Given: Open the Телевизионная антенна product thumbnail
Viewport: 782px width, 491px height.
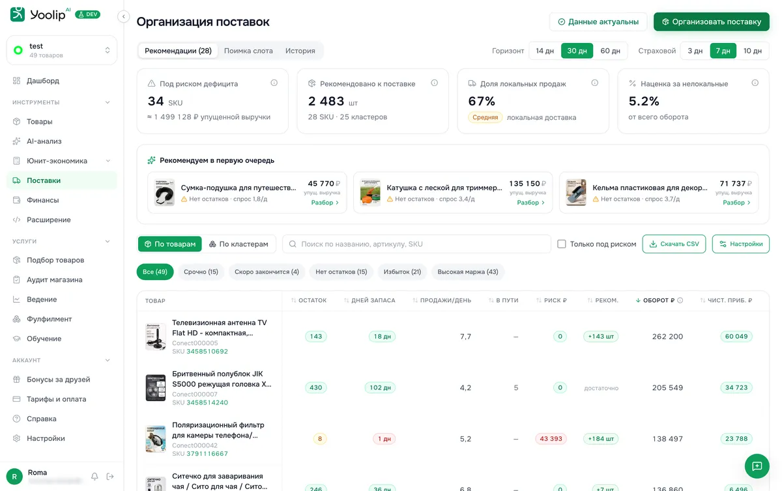Looking at the screenshot, I should [x=156, y=337].
